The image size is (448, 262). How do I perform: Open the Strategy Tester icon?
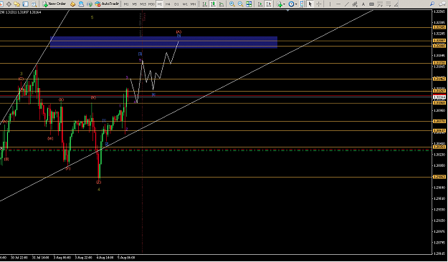click(x=34, y=4)
